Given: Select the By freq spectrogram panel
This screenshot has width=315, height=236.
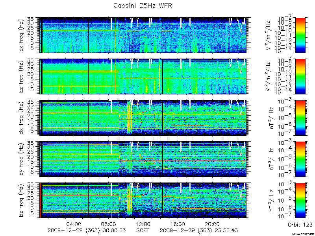Looking at the screenshot, I should tap(143, 159).
